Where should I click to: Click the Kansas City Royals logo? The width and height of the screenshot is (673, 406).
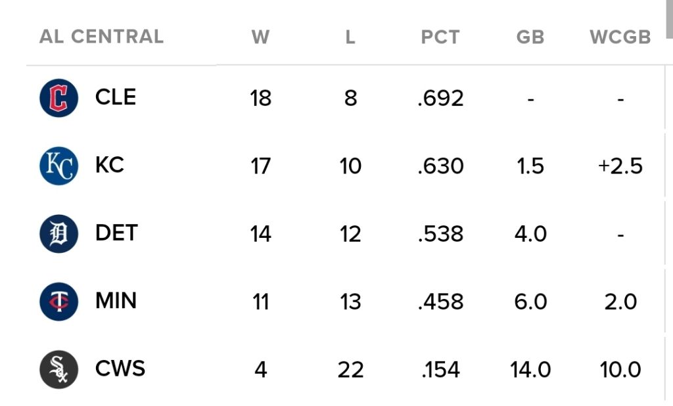point(58,166)
